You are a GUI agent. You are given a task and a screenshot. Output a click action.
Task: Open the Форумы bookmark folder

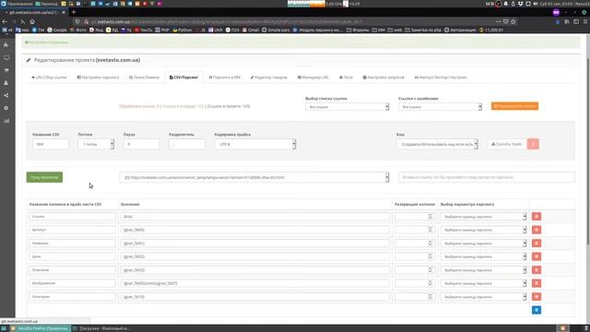tap(358, 30)
